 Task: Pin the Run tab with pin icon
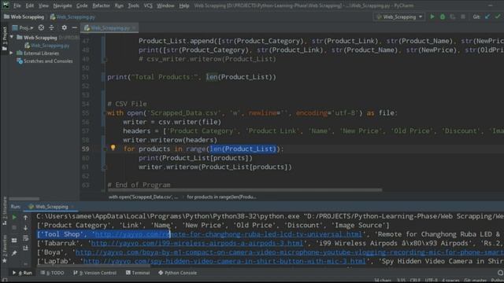point(14,253)
